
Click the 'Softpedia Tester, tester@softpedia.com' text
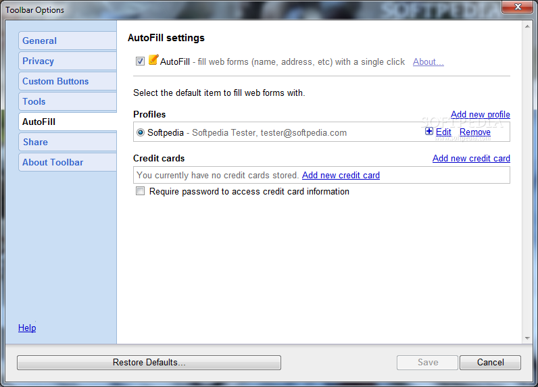270,132
